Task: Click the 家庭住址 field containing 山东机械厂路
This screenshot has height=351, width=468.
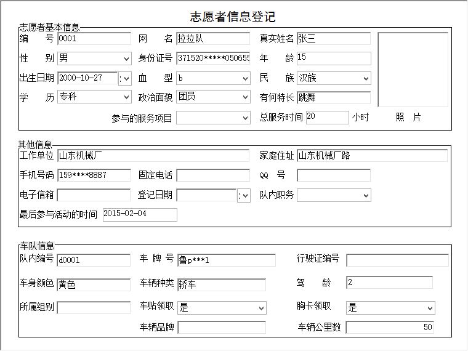Action: click(x=372, y=156)
